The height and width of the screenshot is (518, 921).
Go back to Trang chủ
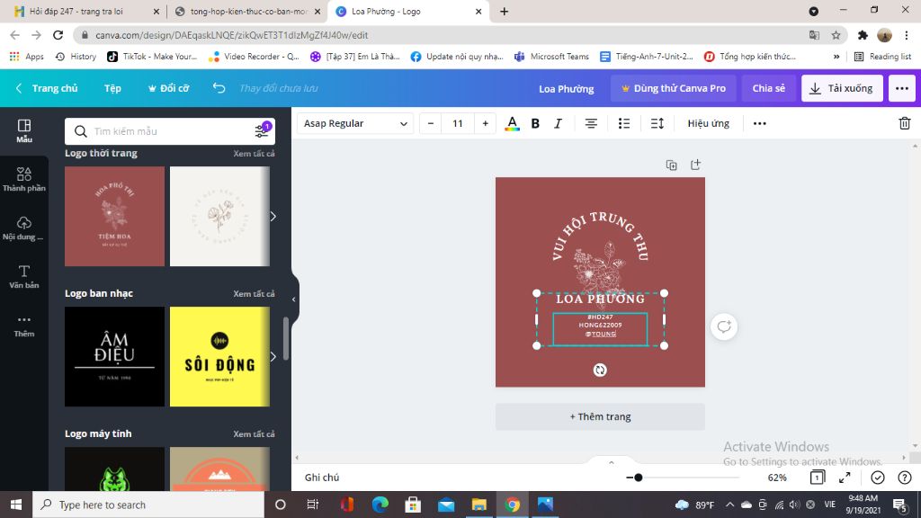tap(47, 88)
